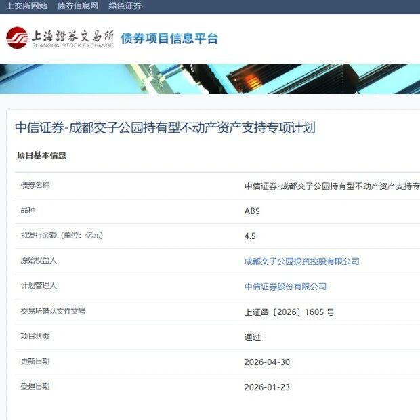Open the 绿色证券 top navigation link

125,6
